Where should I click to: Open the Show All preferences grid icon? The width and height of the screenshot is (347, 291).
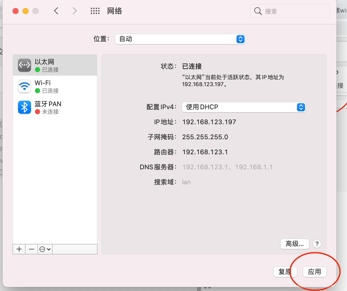point(95,11)
